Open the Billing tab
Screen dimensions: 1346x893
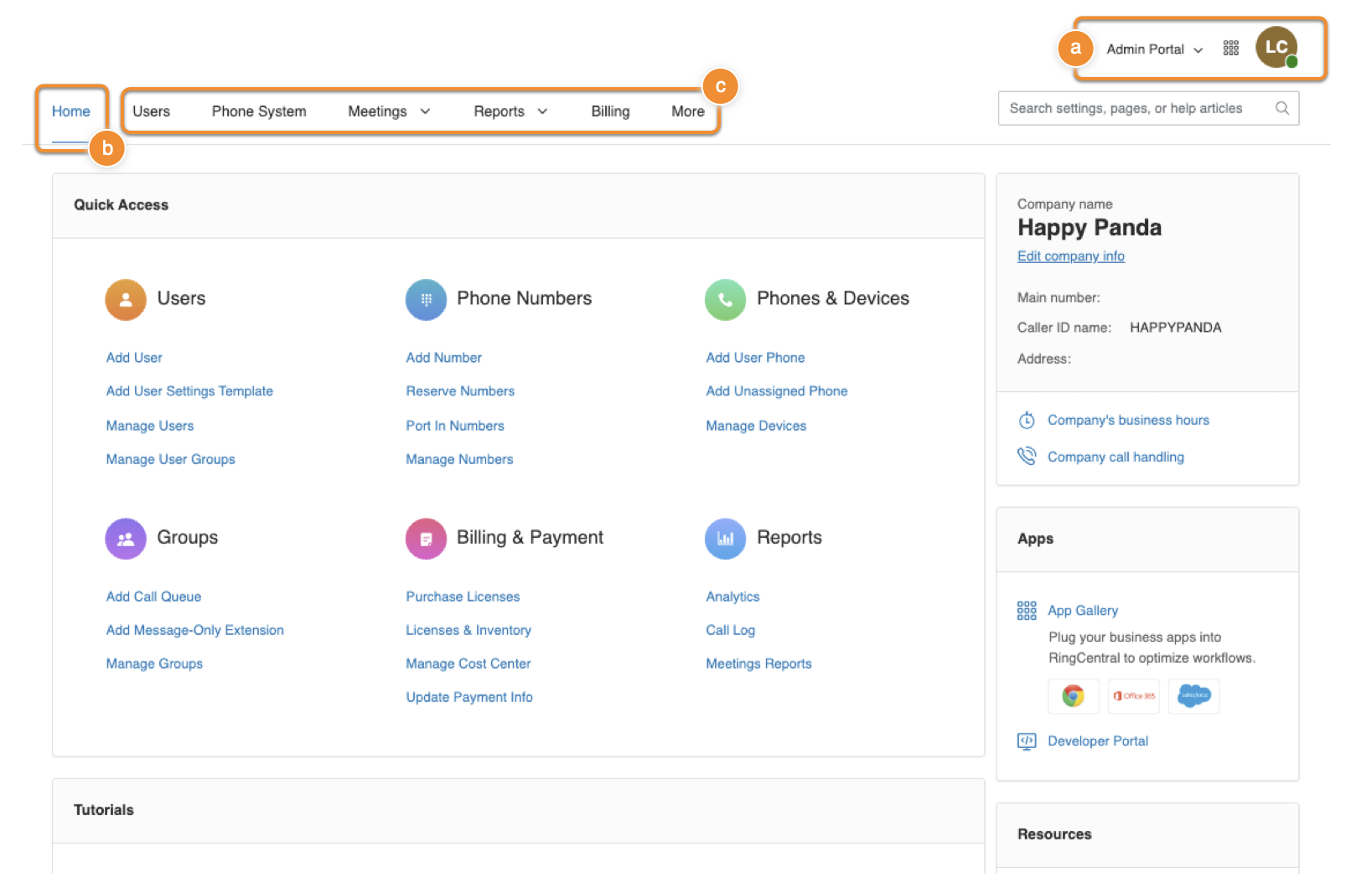click(x=610, y=111)
